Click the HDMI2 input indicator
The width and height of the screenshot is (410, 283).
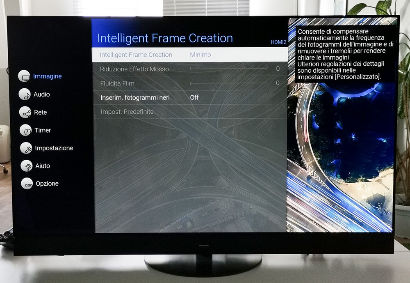click(278, 42)
